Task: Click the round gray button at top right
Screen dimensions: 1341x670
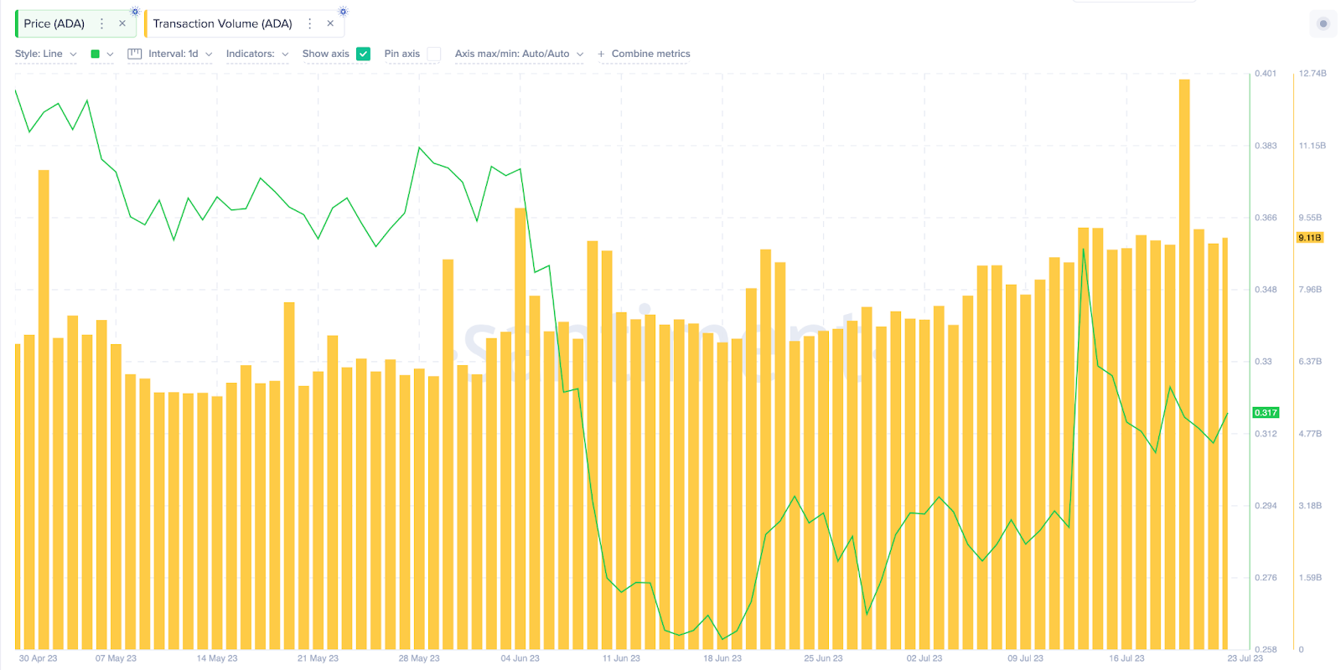Action: [x=1323, y=23]
